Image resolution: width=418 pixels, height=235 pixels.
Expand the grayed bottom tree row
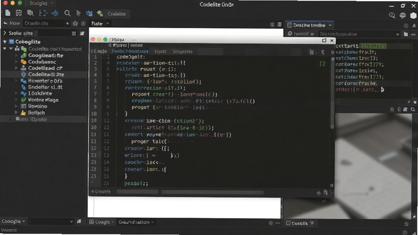coord(11,119)
